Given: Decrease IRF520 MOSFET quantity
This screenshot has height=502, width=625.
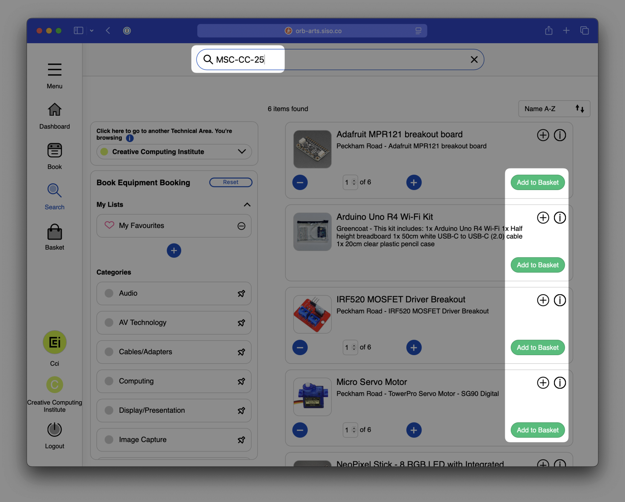Looking at the screenshot, I should coord(300,348).
